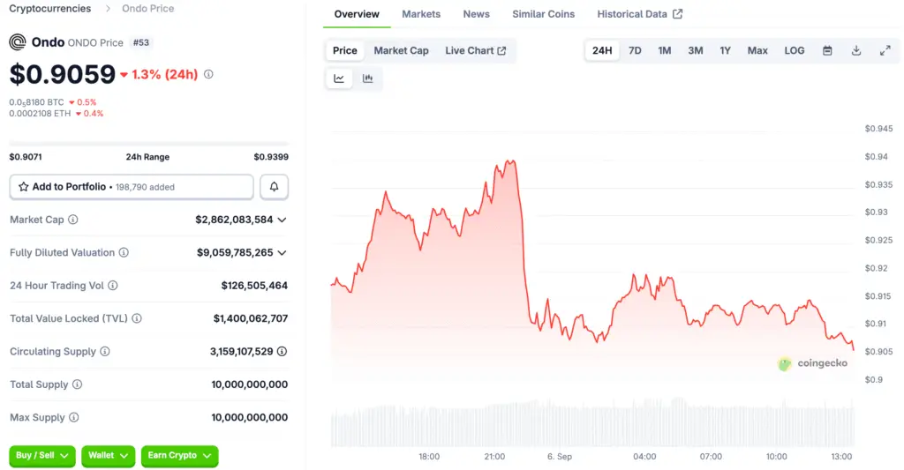The width and height of the screenshot is (904, 470).
Task: Toggle LOG scale on chart
Action: tap(795, 50)
